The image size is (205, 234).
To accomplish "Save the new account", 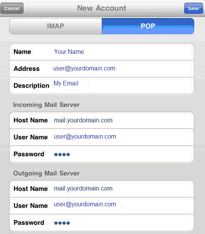I will (x=193, y=8).
